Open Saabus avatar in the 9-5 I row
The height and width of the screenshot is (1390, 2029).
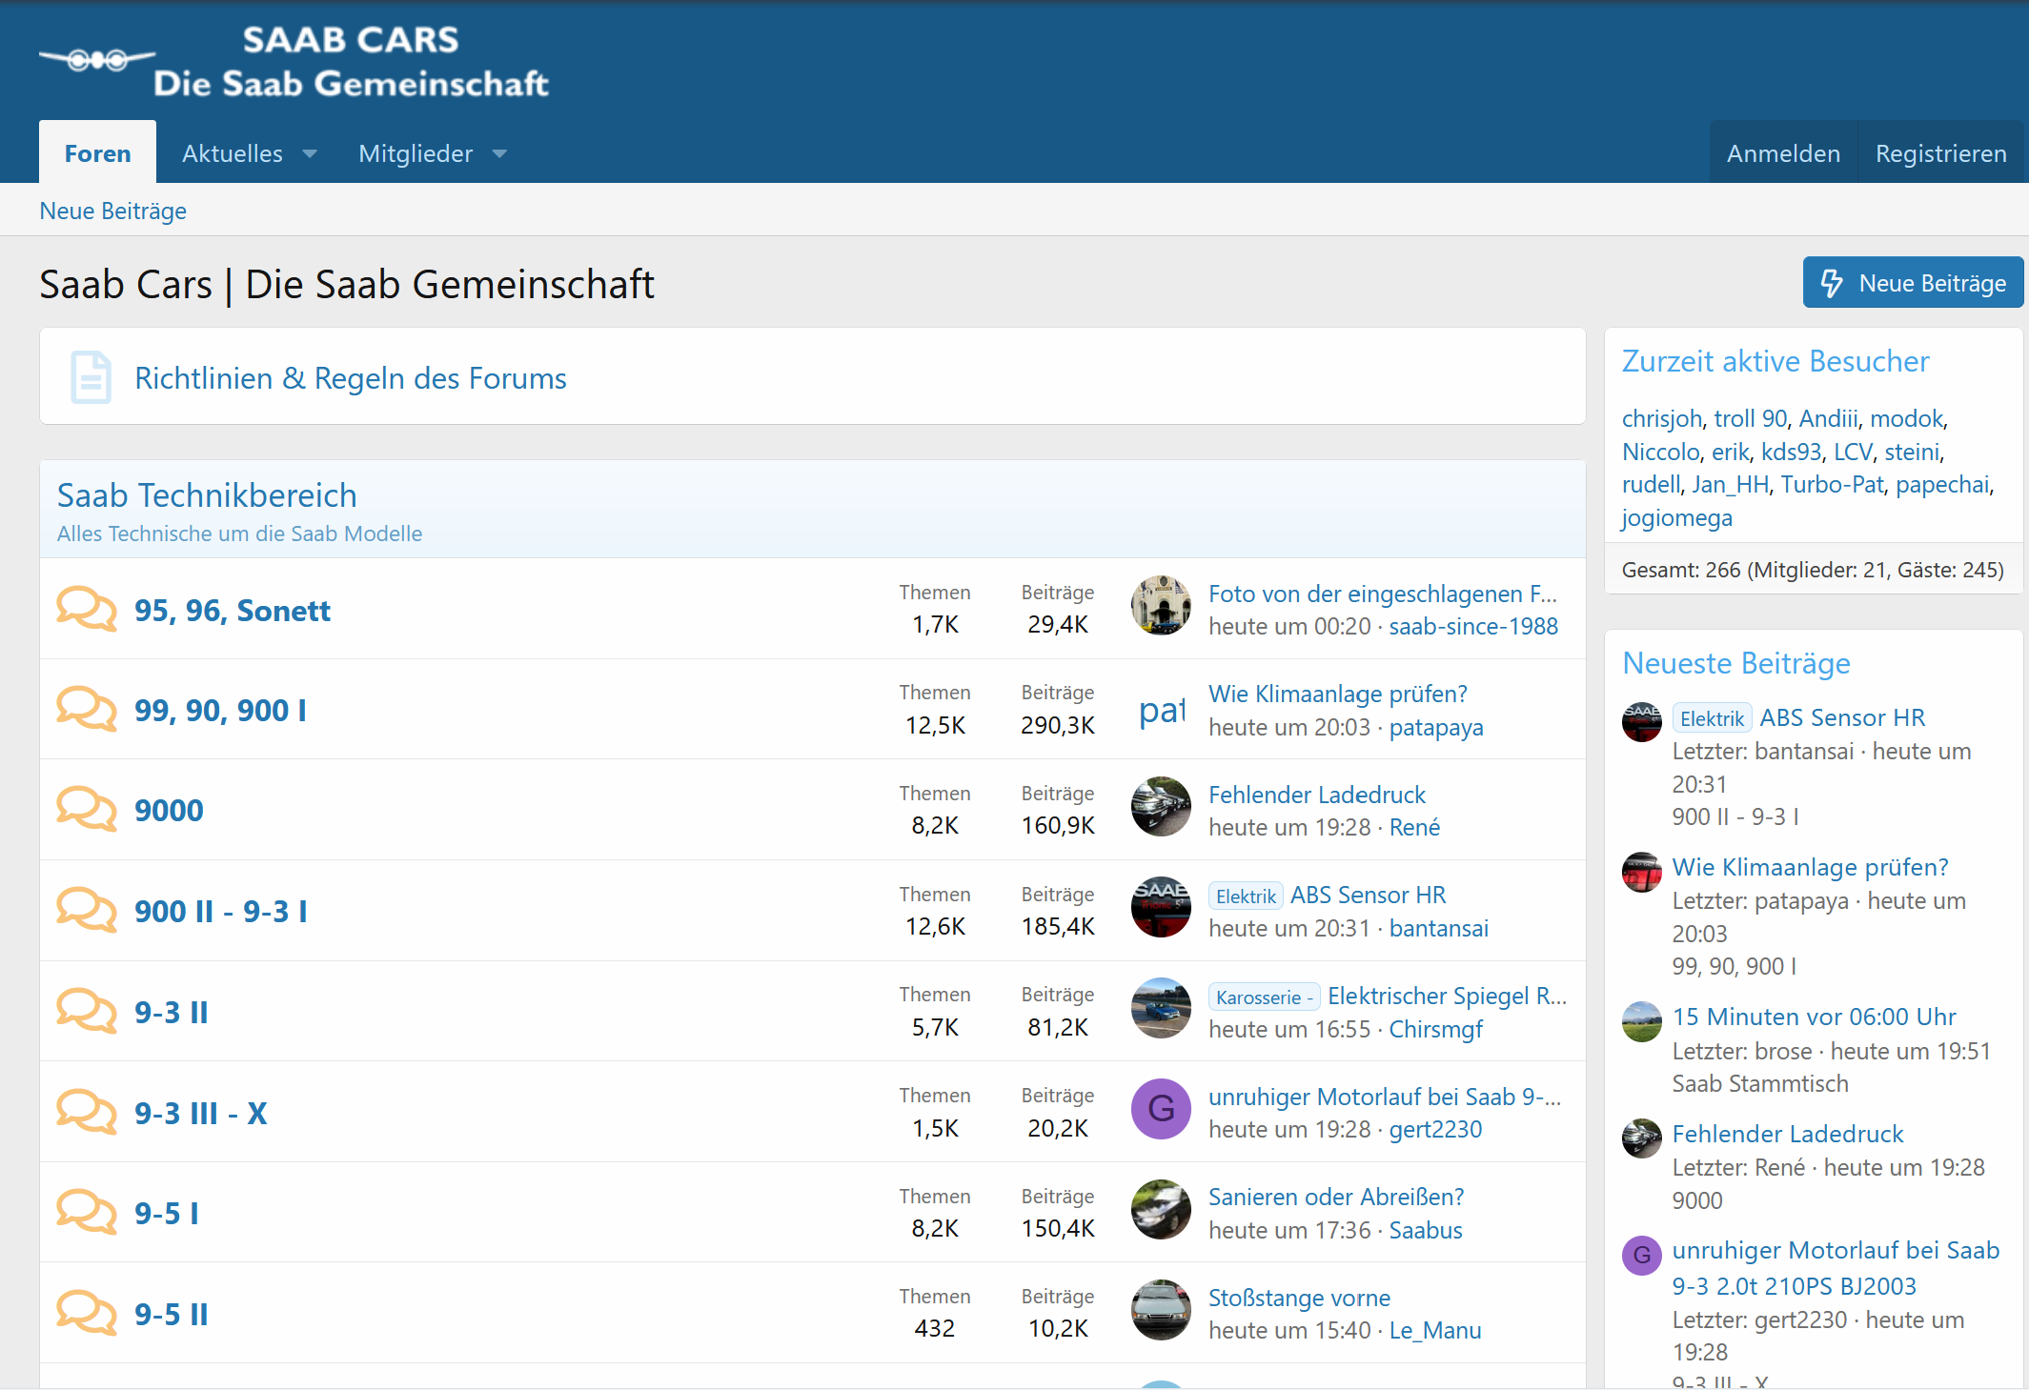point(1161,1210)
